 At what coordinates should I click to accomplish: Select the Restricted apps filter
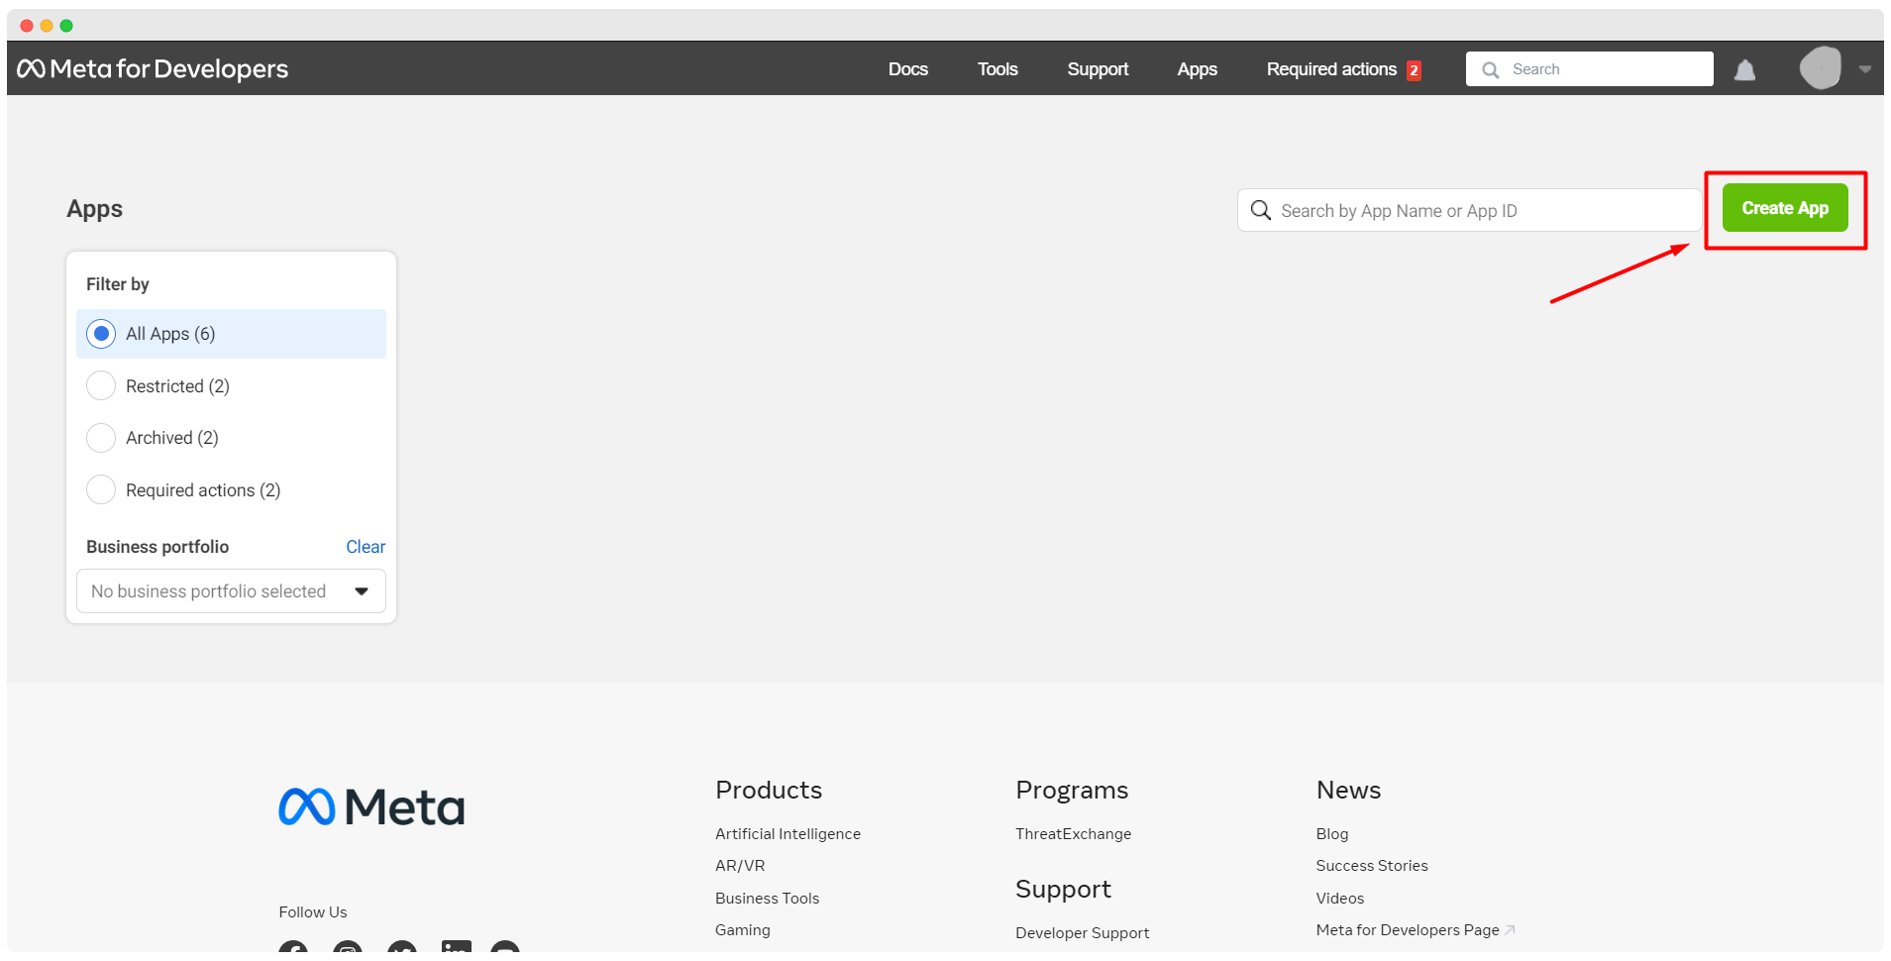[x=101, y=385]
